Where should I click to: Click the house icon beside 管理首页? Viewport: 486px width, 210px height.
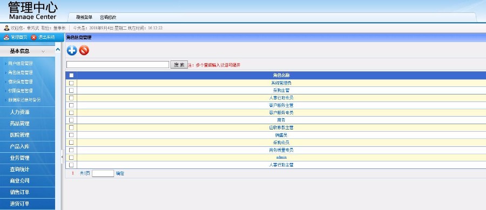[x=6, y=37]
